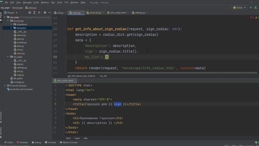Image resolution: width=259 pixels, height=146 pixels.
Task: Open the Zodiac run configuration dropdown
Action: coord(240,8)
